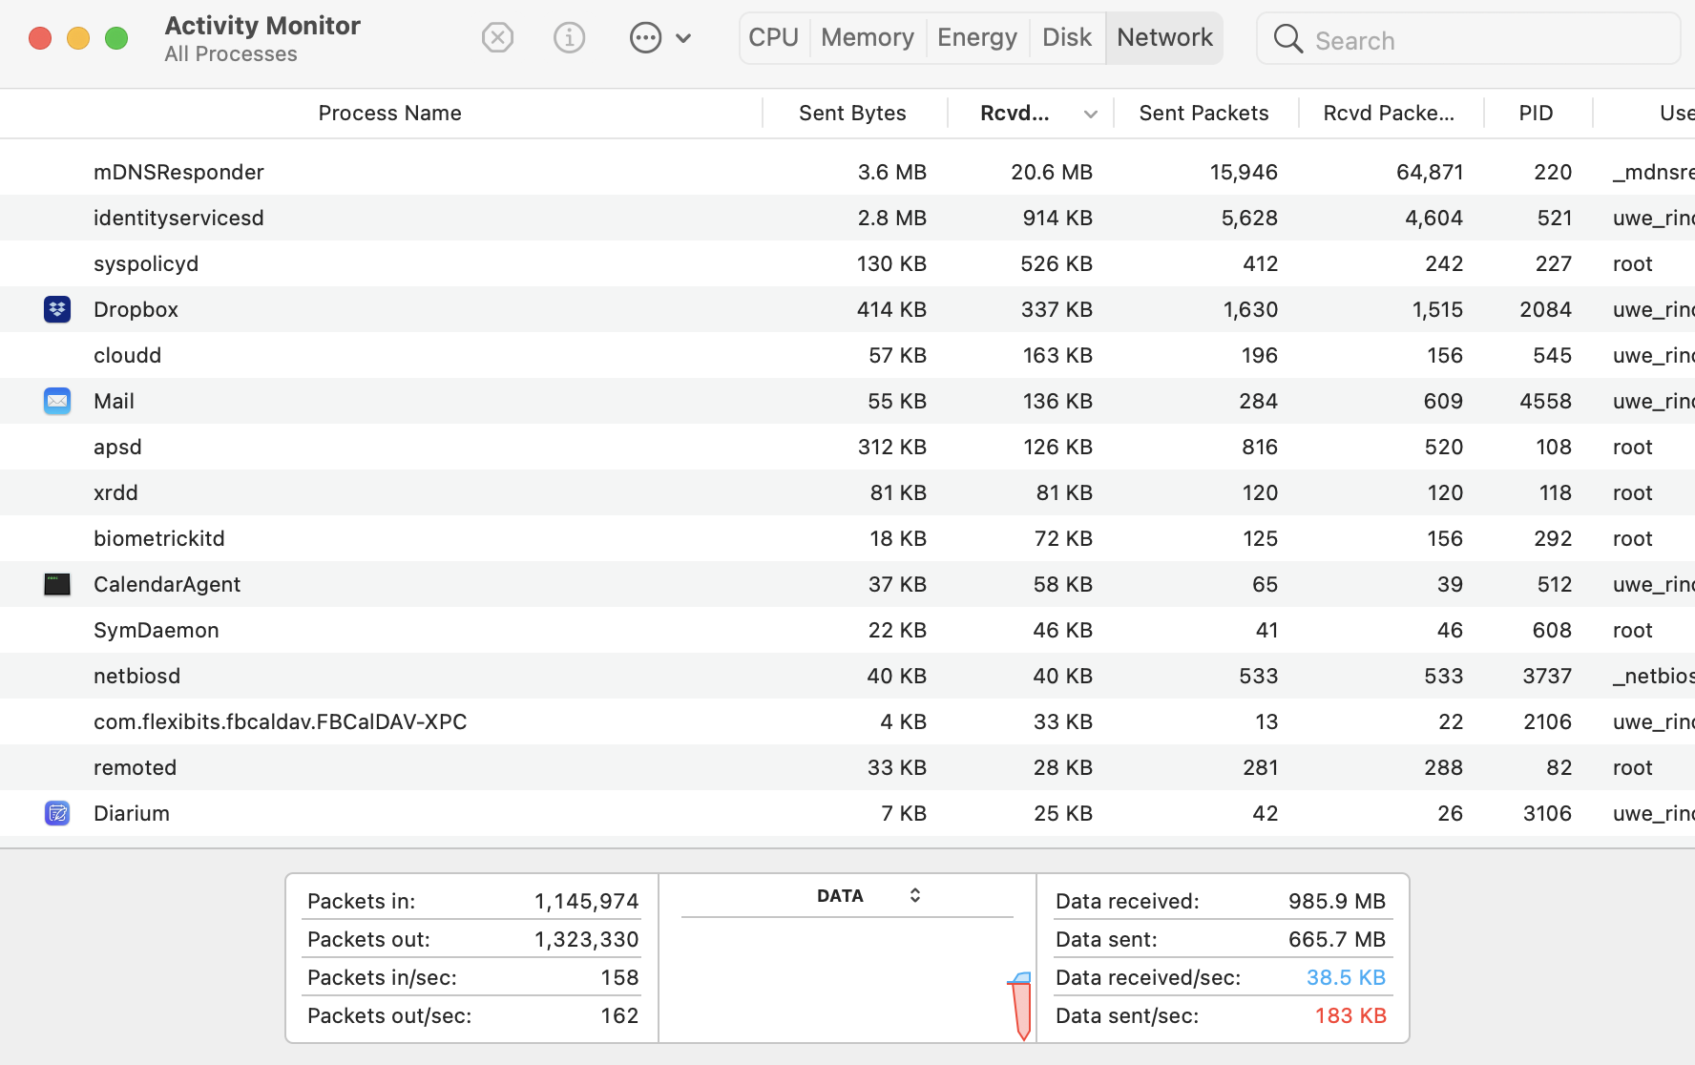
Task: Switch to the Memory tab
Action: (x=868, y=38)
